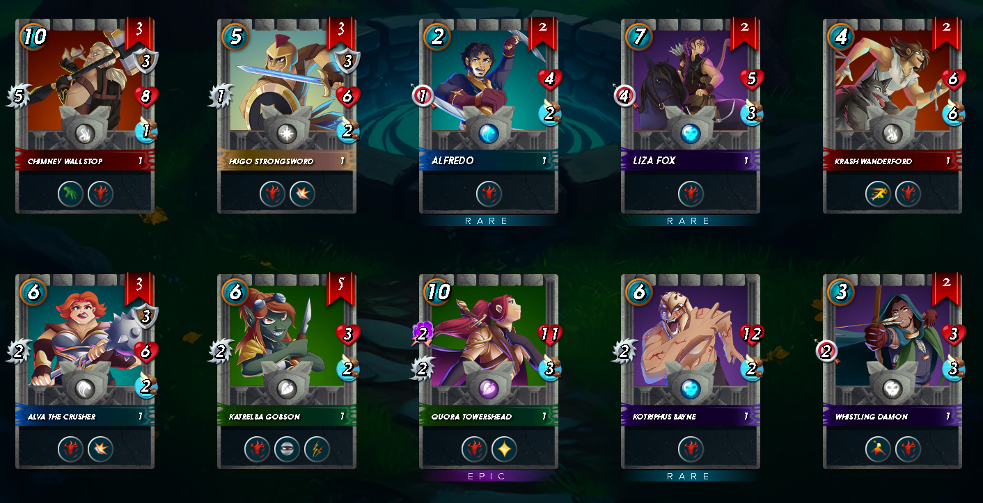Click the mana cost 10 badge on Quora Towershead
983x503 pixels.
[x=438, y=292]
